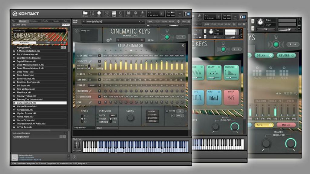Click the yellow ARG button in right window

coord(264,125)
